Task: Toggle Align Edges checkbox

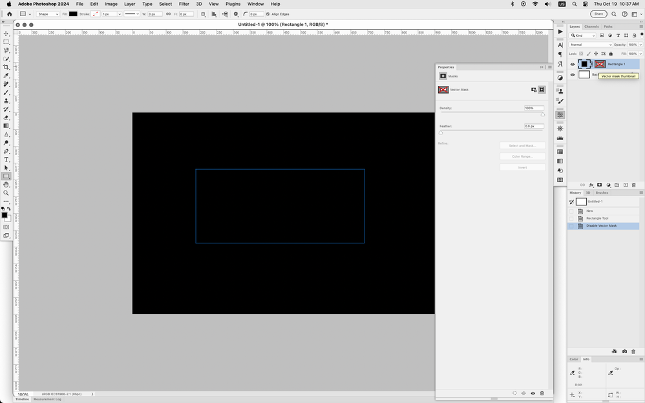Action: click(268, 14)
